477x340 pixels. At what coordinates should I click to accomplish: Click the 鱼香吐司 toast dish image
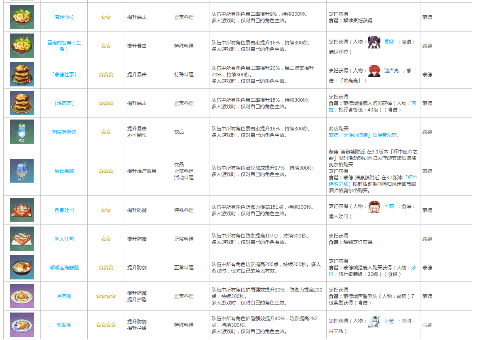[x=22, y=210]
